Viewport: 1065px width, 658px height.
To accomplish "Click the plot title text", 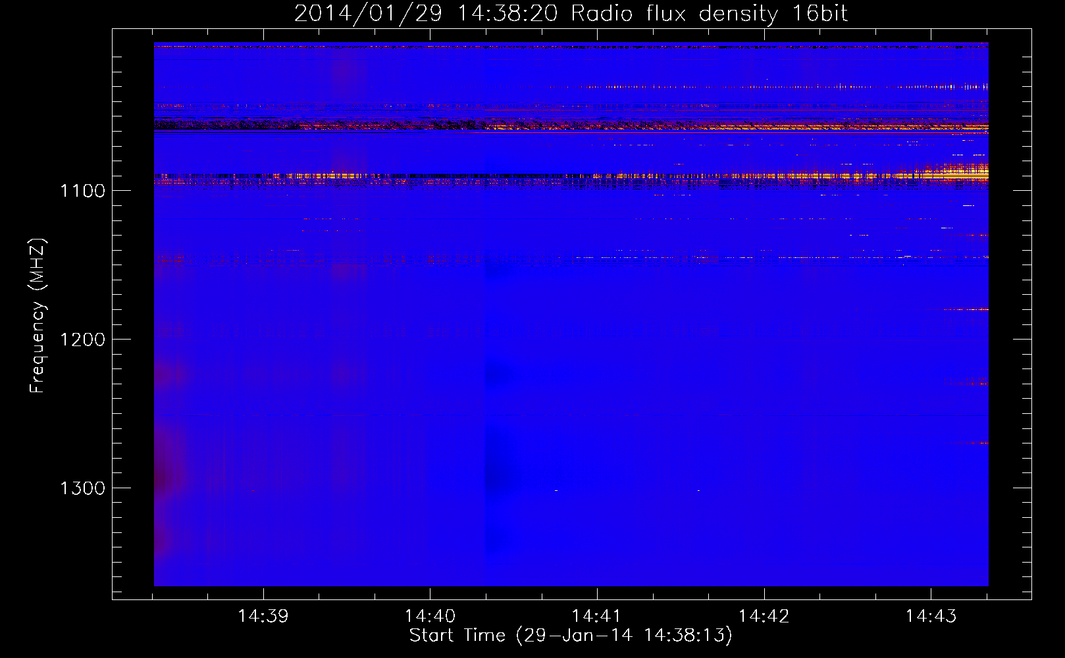I will pos(571,14).
